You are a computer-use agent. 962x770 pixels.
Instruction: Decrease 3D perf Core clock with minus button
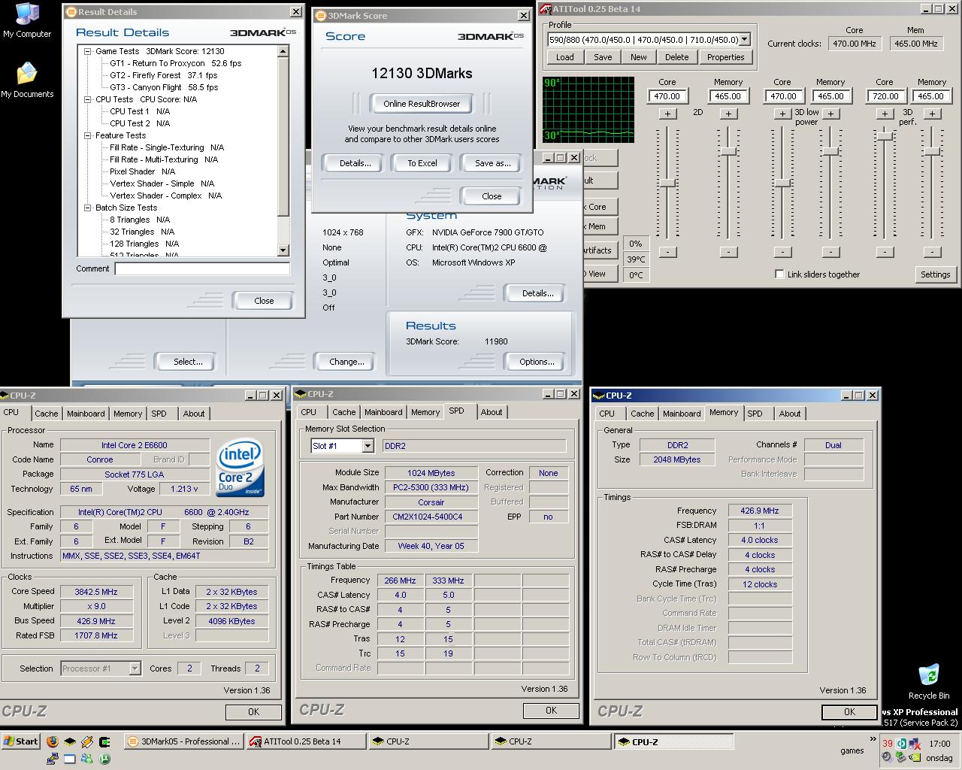pos(885,252)
